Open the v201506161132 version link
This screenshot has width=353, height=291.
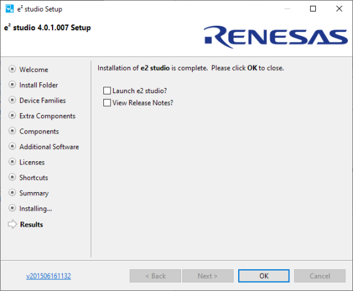(x=48, y=276)
